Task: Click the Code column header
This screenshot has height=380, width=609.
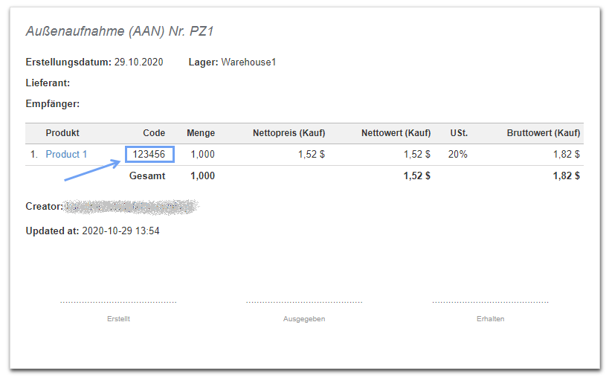Action: coord(154,133)
